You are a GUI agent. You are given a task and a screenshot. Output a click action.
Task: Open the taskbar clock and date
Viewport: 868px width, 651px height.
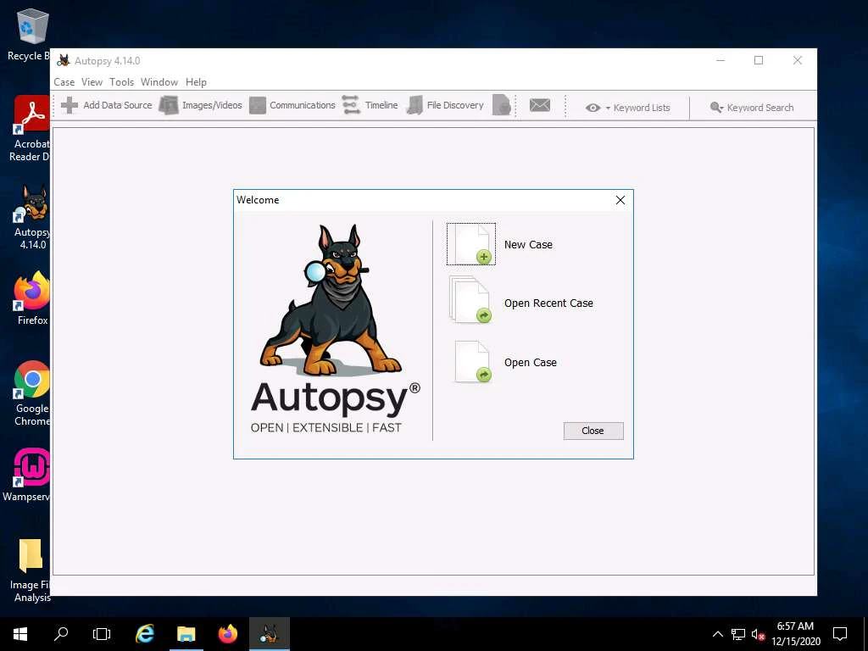[x=795, y=634]
